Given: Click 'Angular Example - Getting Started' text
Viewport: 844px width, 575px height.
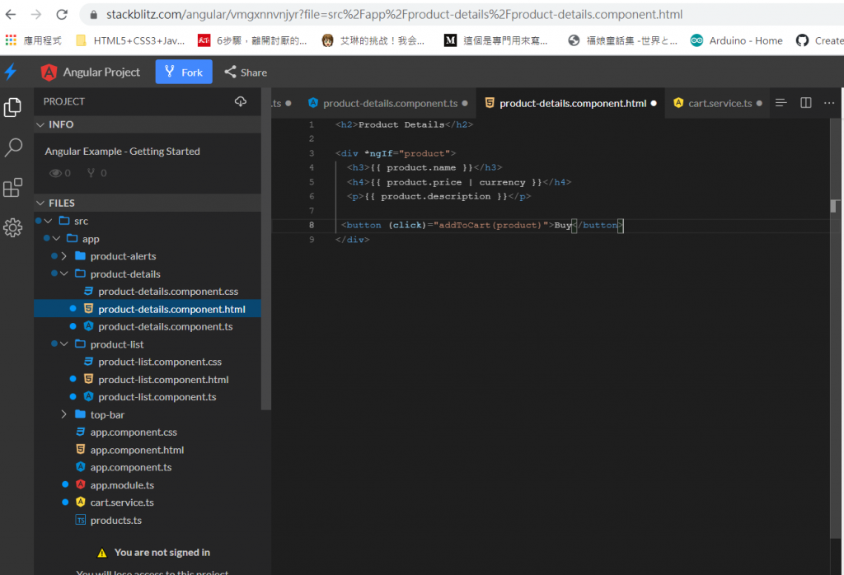Looking at the screenshot, I should click(x=122, y=151).
